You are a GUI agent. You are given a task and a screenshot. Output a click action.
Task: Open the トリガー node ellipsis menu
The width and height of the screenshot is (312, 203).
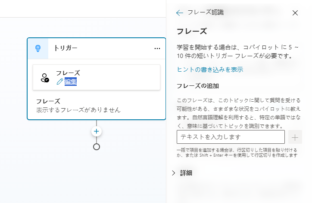pos(157,48)
